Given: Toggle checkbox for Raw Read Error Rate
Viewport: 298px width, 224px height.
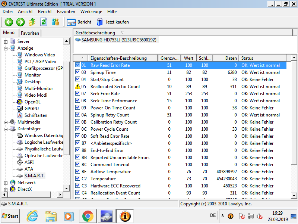Looking at the screenshot, I should point(77,65).
